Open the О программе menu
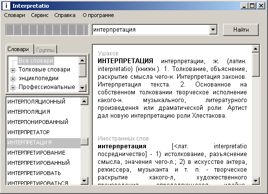Image resolution: width=268 pixels, height=194 pixels. click(x=98, y=16)
